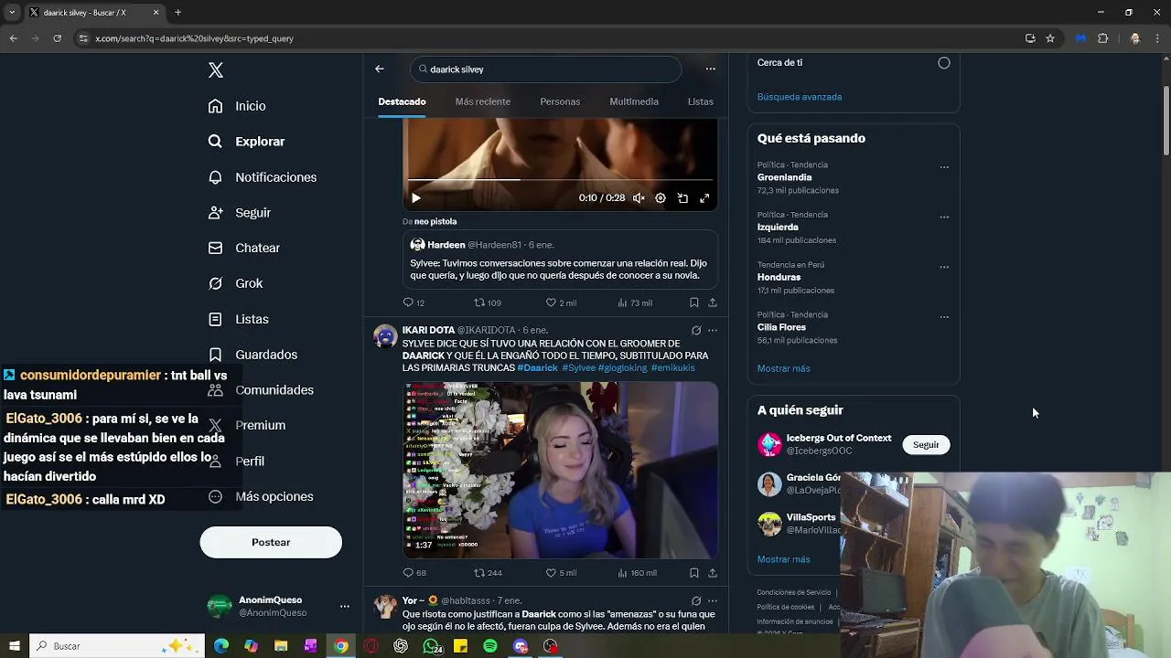The width and height of the screenshot is (1171, 658).
Task: Bookmark the neo pistola video post
Action: coord(694,302)
